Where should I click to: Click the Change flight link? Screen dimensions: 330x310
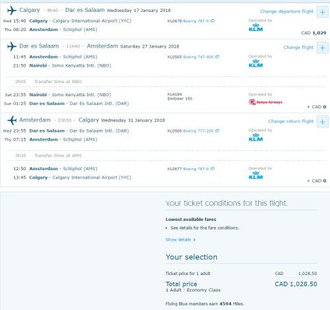298,47
